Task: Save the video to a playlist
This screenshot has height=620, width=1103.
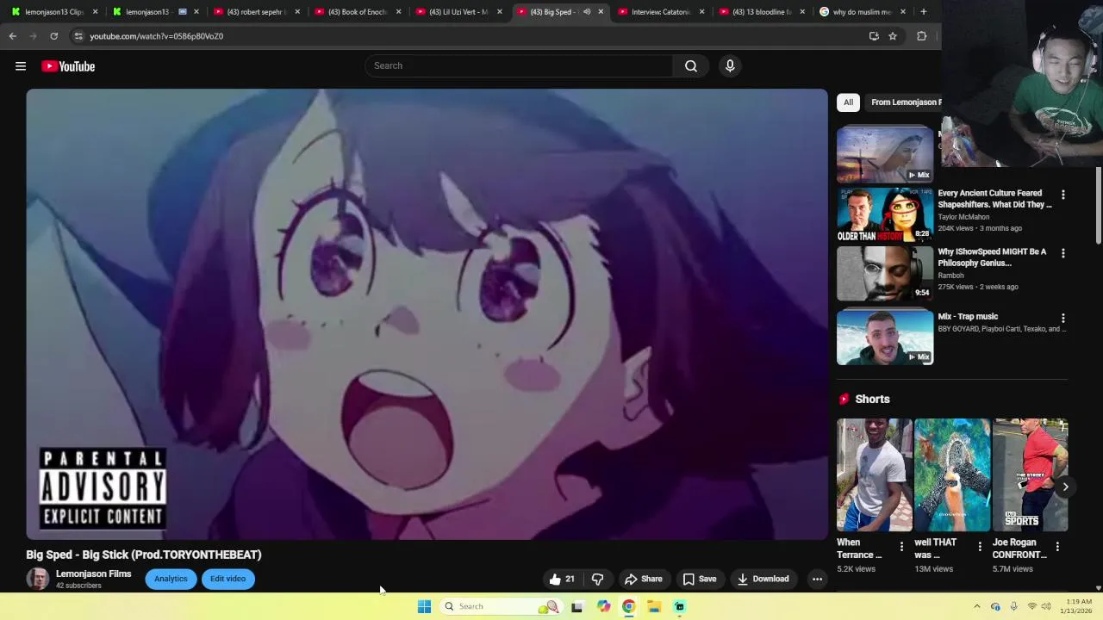Action: pyautogui.click(x=700, y=579)
